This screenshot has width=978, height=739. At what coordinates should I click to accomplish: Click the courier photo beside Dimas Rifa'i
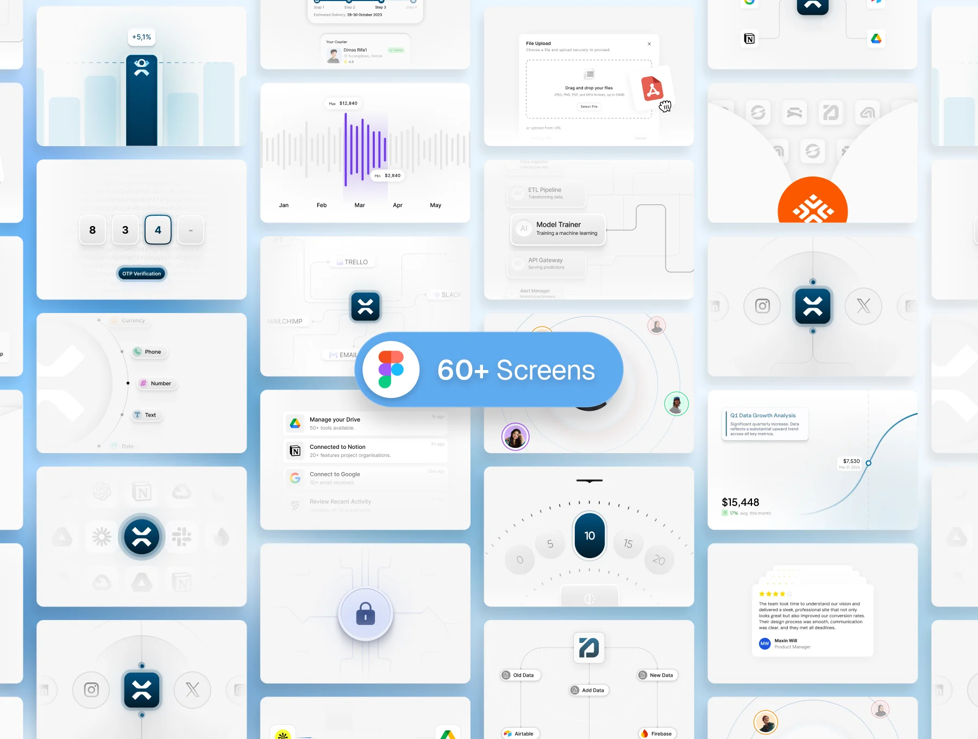(x=334, y=55)
